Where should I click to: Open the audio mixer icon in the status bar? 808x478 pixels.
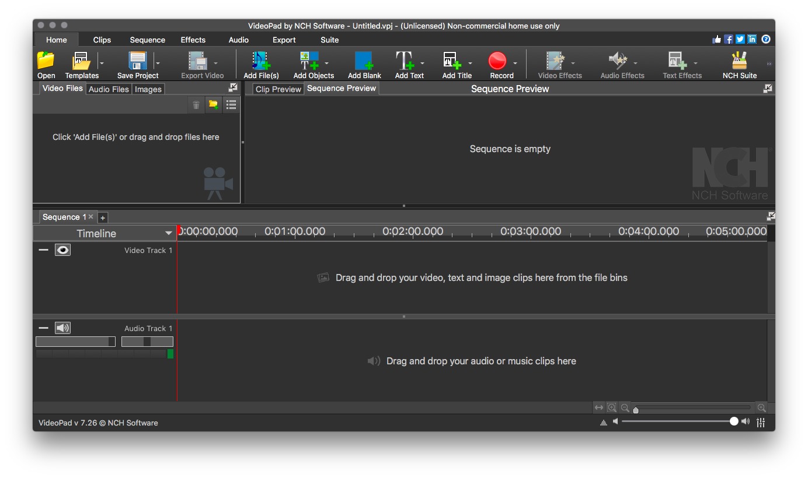point(761,423)
